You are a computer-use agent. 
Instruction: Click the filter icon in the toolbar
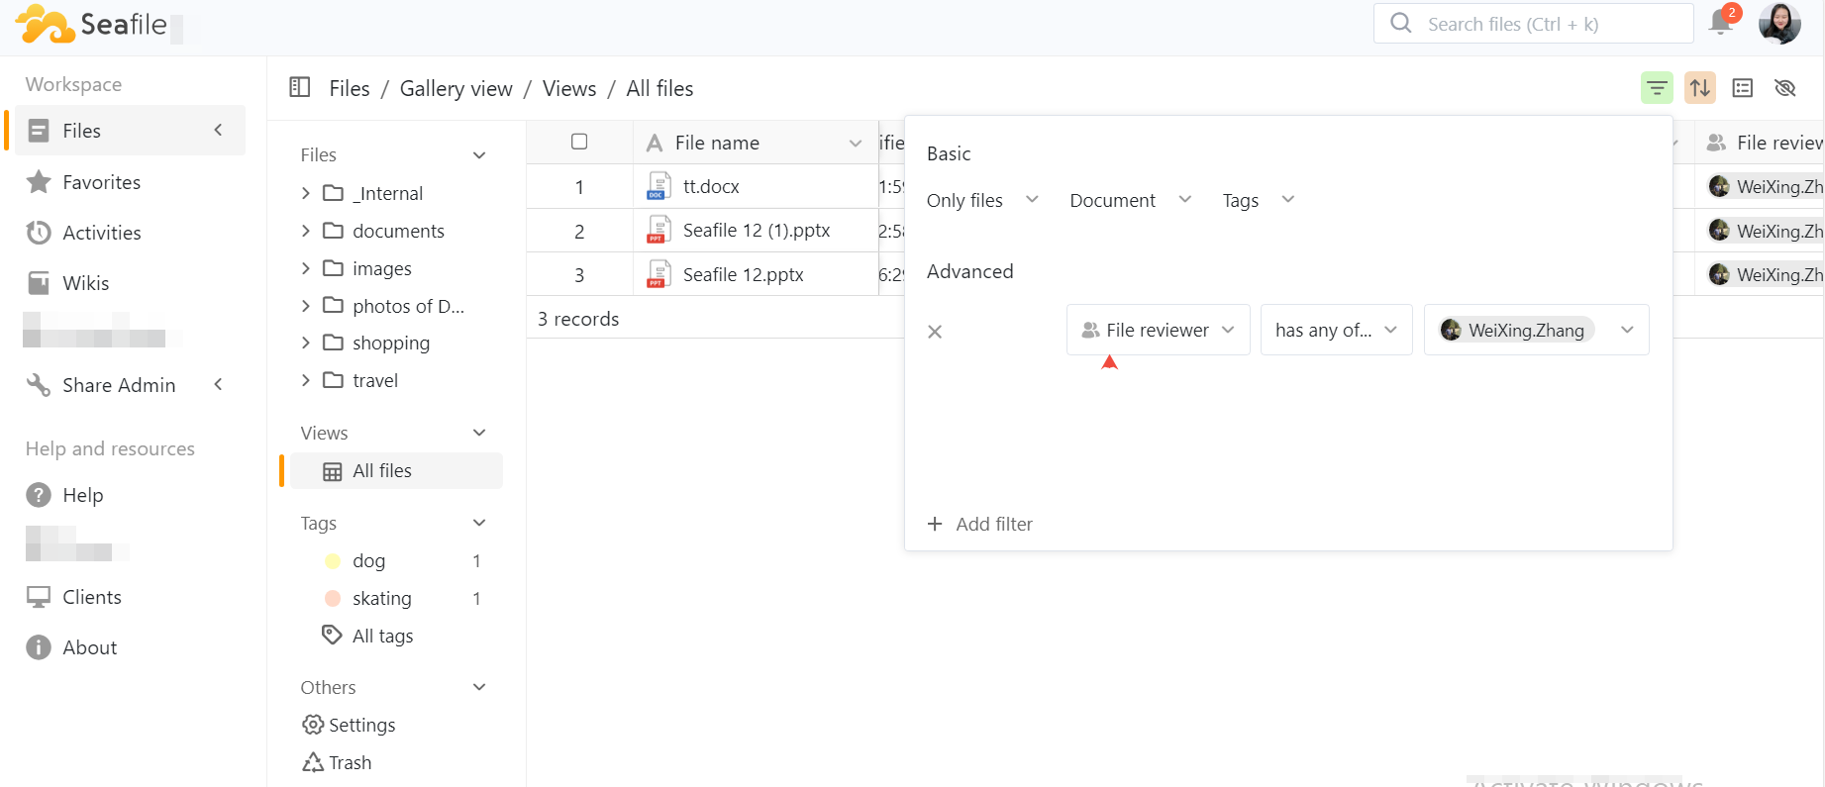(x=1656, y=88)
